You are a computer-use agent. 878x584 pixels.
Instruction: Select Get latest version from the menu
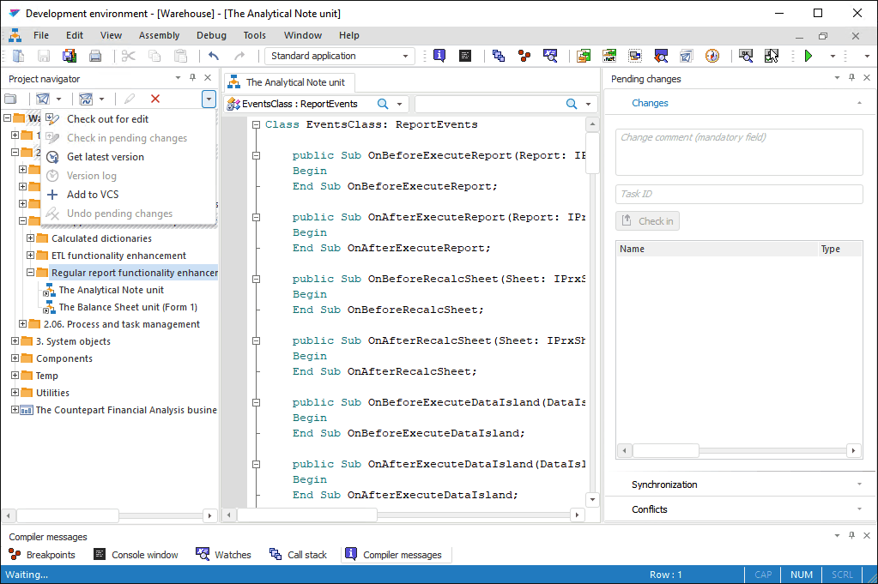click(x=106, y=157)
